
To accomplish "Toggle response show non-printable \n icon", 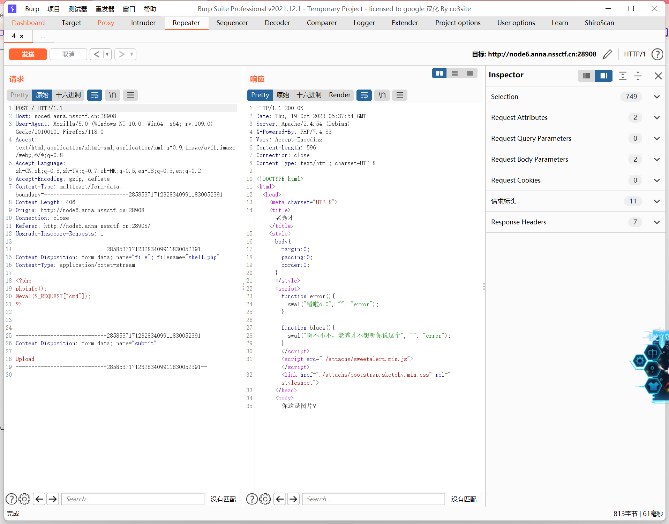I will 382,95.
